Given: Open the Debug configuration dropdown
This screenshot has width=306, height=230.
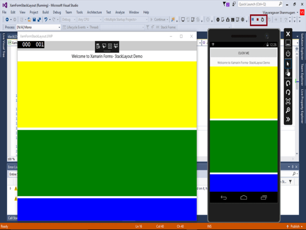Looking at the screenshot, I should [x=69, y=20].
